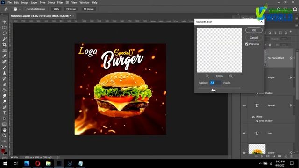Open the Hand tool preset picker arrow
The height and width of the screenshot is (168, 299).
tap(20, 9)
